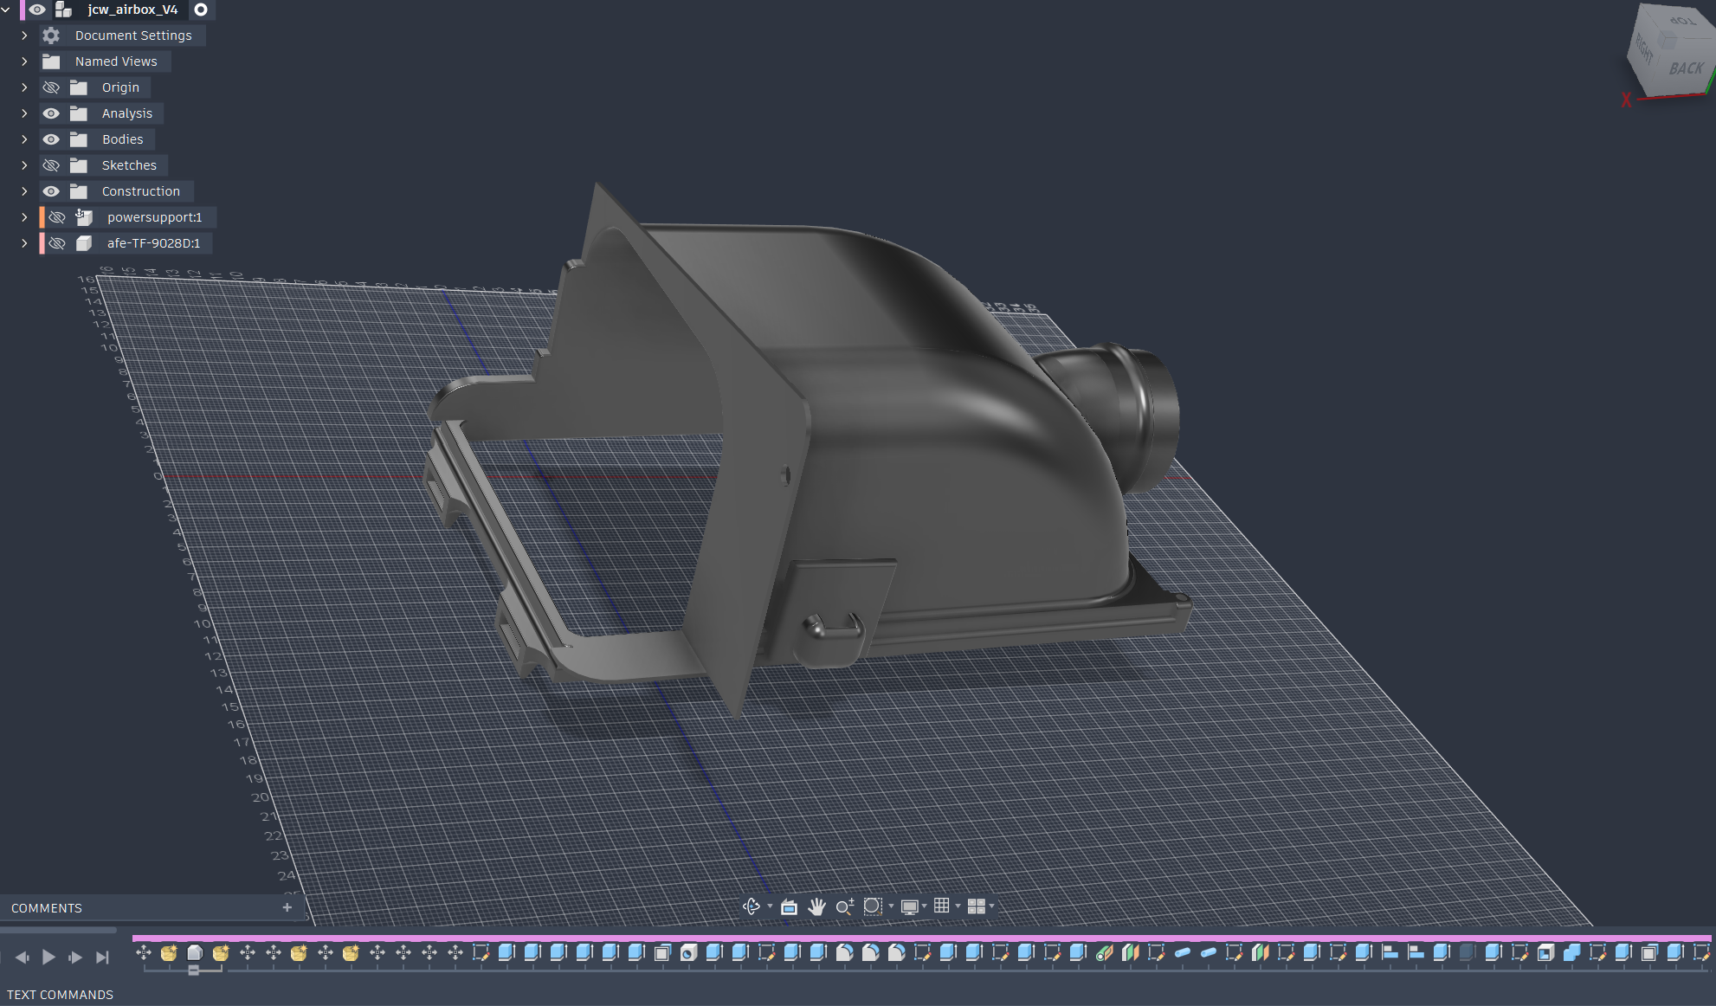Hide the Construction folder
The height and width of the screenshot is (1006, 1716).
click(51, 191)
